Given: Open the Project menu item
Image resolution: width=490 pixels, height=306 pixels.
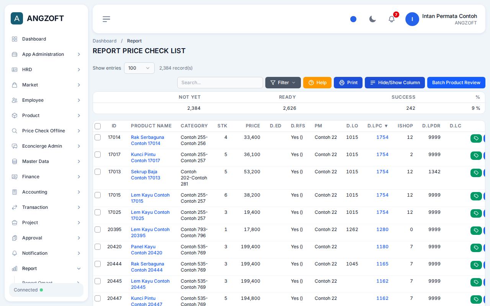Looking at the screenshot, I should coord(46,223).
